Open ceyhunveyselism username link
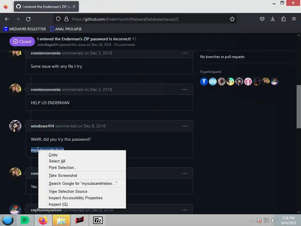The image size is (301, 226). [x=46, y=210]
